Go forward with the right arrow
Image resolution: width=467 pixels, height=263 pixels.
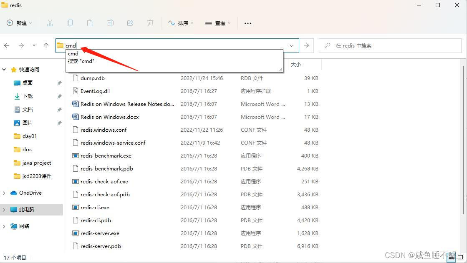click(x=21, y=45)
